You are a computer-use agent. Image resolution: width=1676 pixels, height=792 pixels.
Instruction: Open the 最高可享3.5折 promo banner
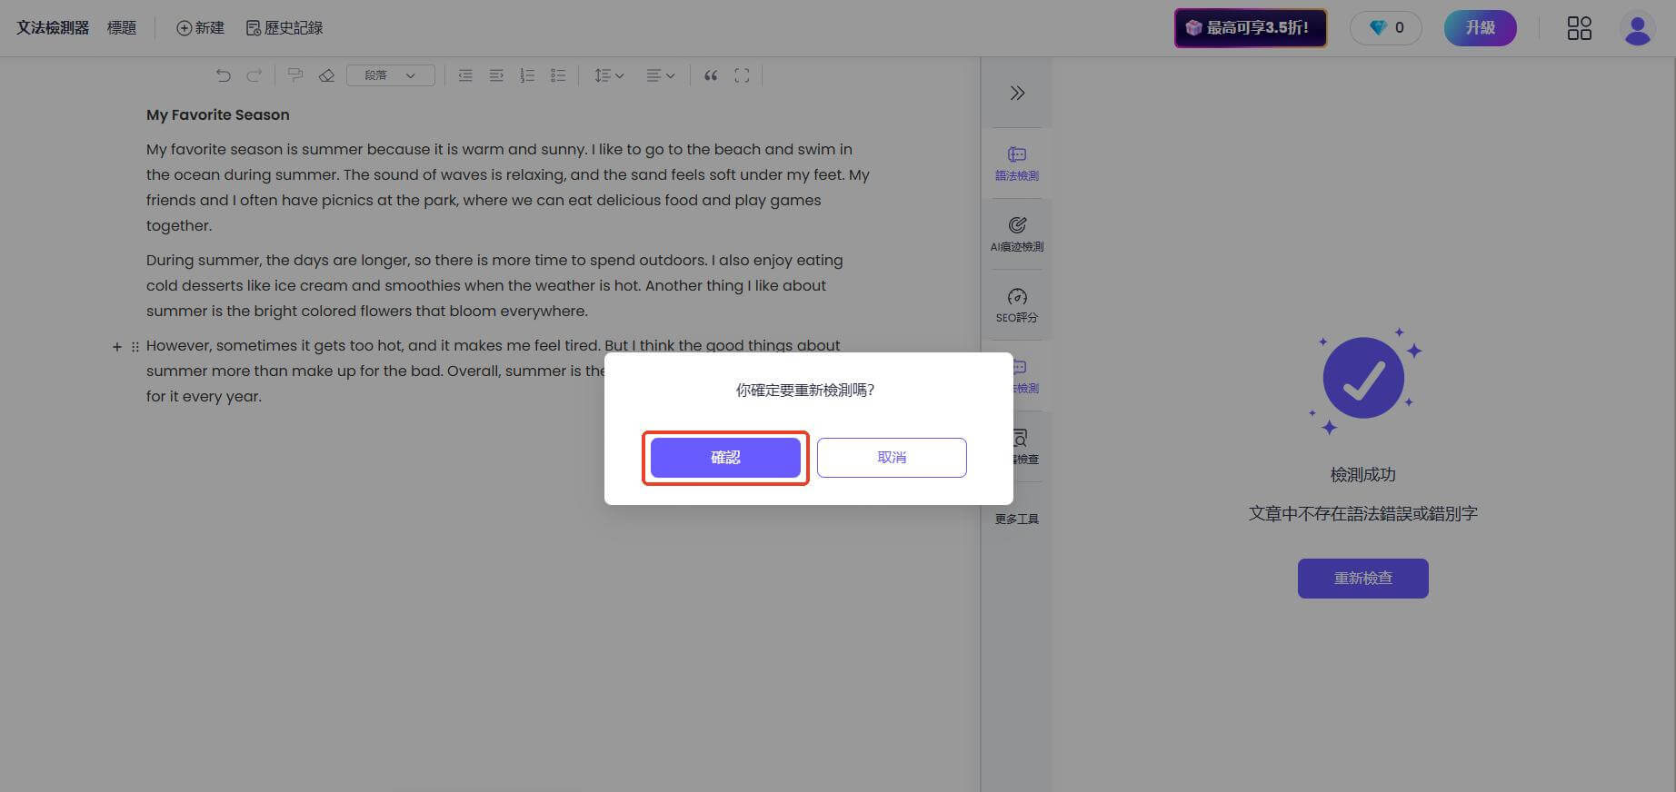(x=1251, y=28)
